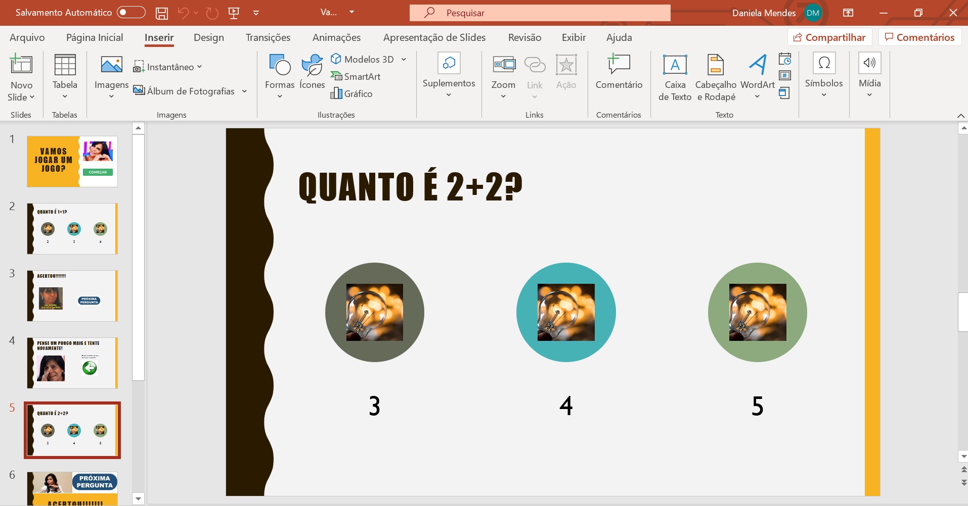Click the Comentários button
968x506 pixels.
(919, 37)
